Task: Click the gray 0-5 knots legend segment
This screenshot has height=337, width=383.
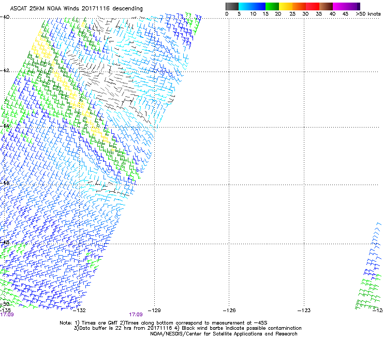Action: pyautogui.click(x=232, y=6)
